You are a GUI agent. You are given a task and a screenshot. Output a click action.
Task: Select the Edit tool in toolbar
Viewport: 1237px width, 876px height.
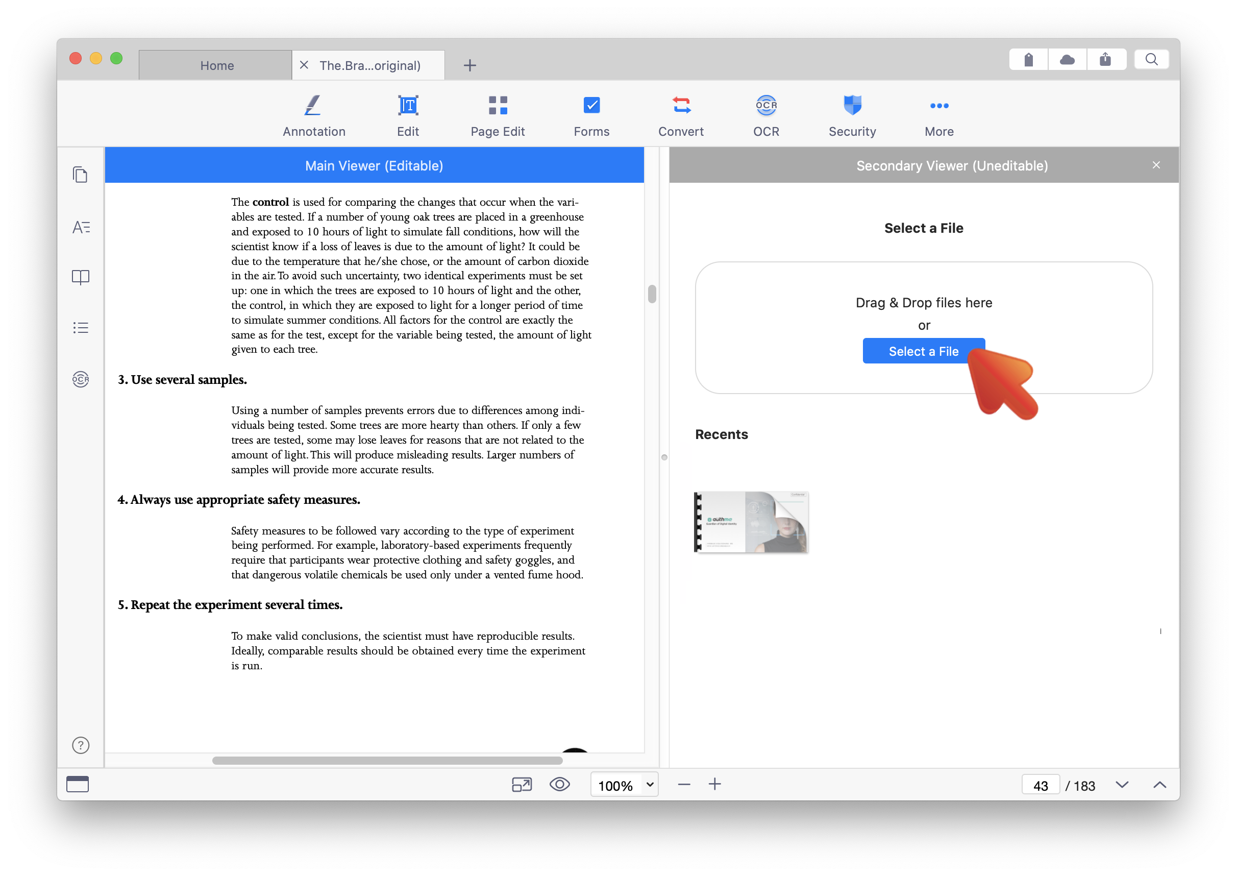coord(408,114)
